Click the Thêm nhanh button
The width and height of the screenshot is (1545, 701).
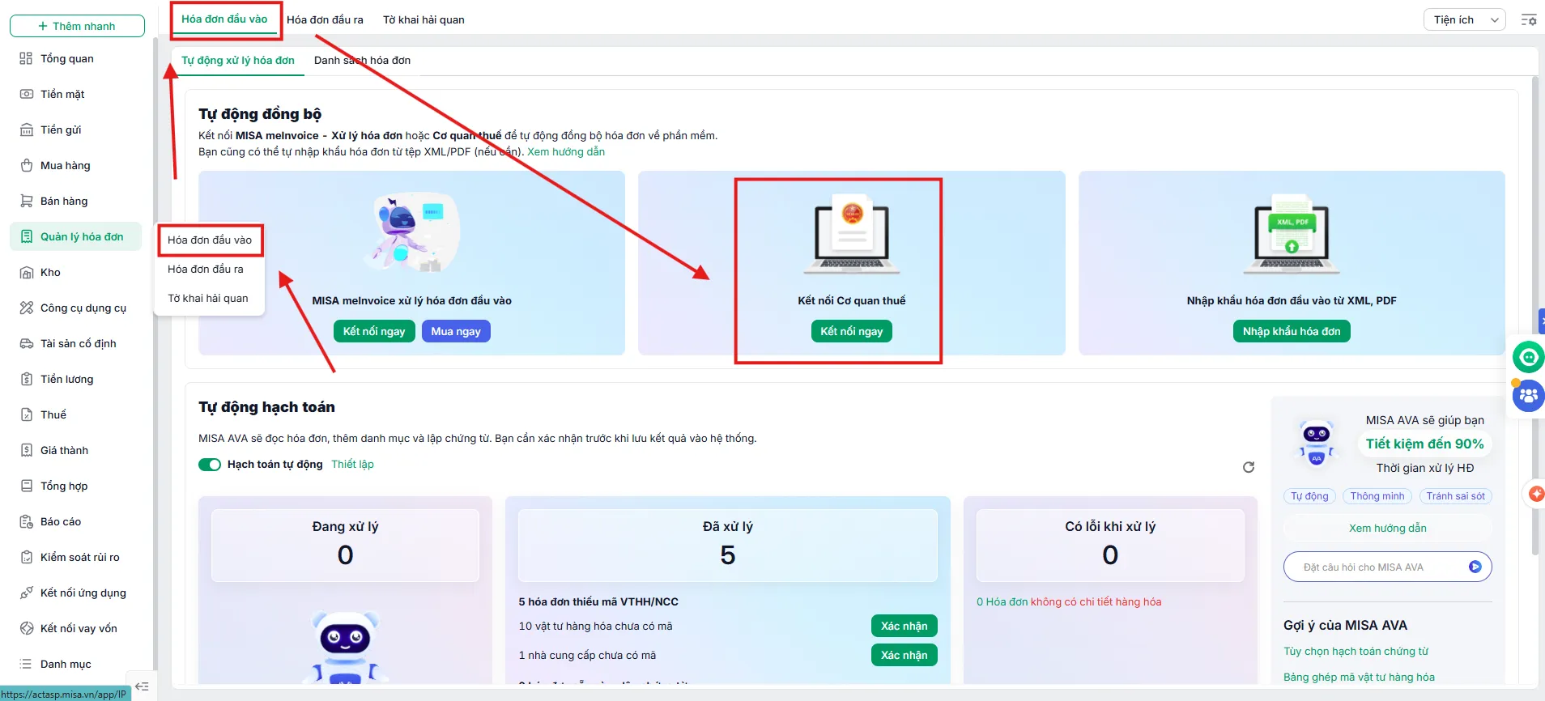point(77,26)
